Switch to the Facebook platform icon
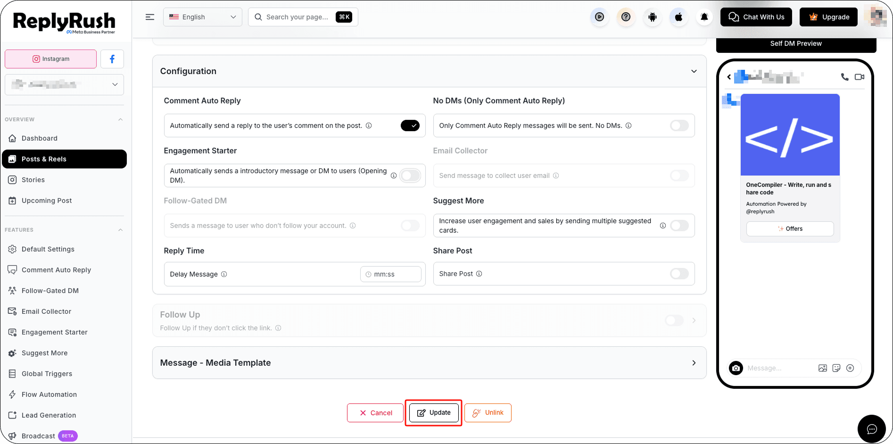This screenshot has height=444, width=893. [112, 59]
